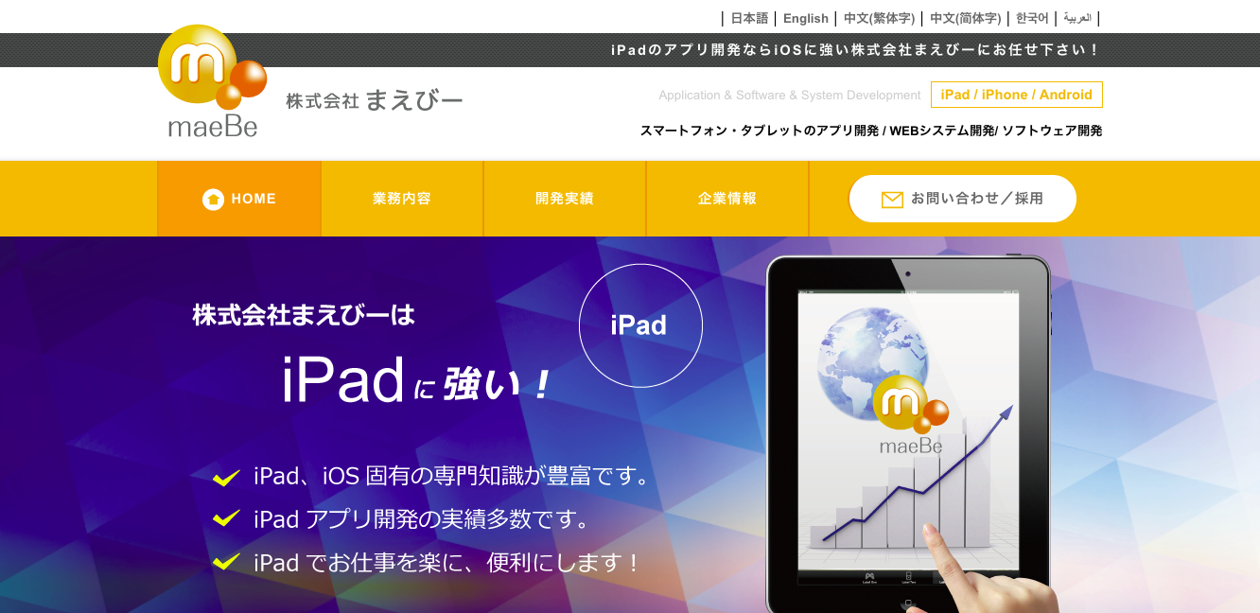
Task: Switch language to 한국어
Action: tap(1032, 18)
